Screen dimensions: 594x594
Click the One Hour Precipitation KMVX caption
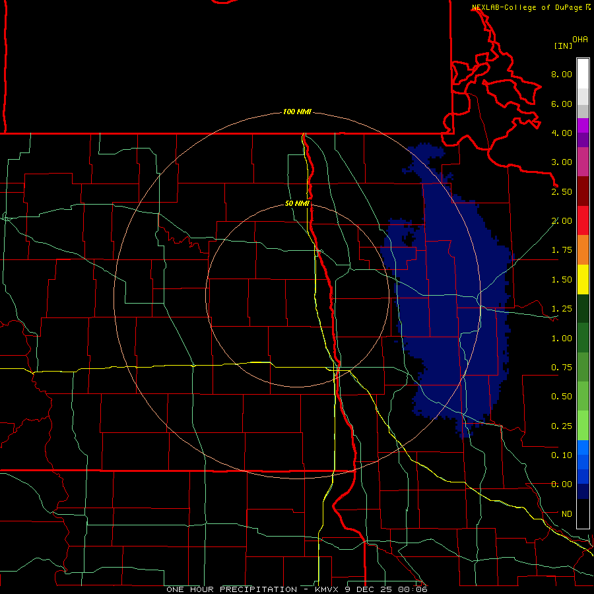click(x=297, y=589)
